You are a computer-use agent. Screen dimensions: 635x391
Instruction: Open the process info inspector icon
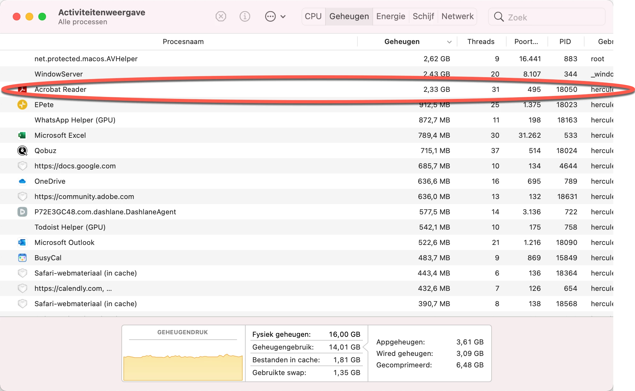click(245, 16)
